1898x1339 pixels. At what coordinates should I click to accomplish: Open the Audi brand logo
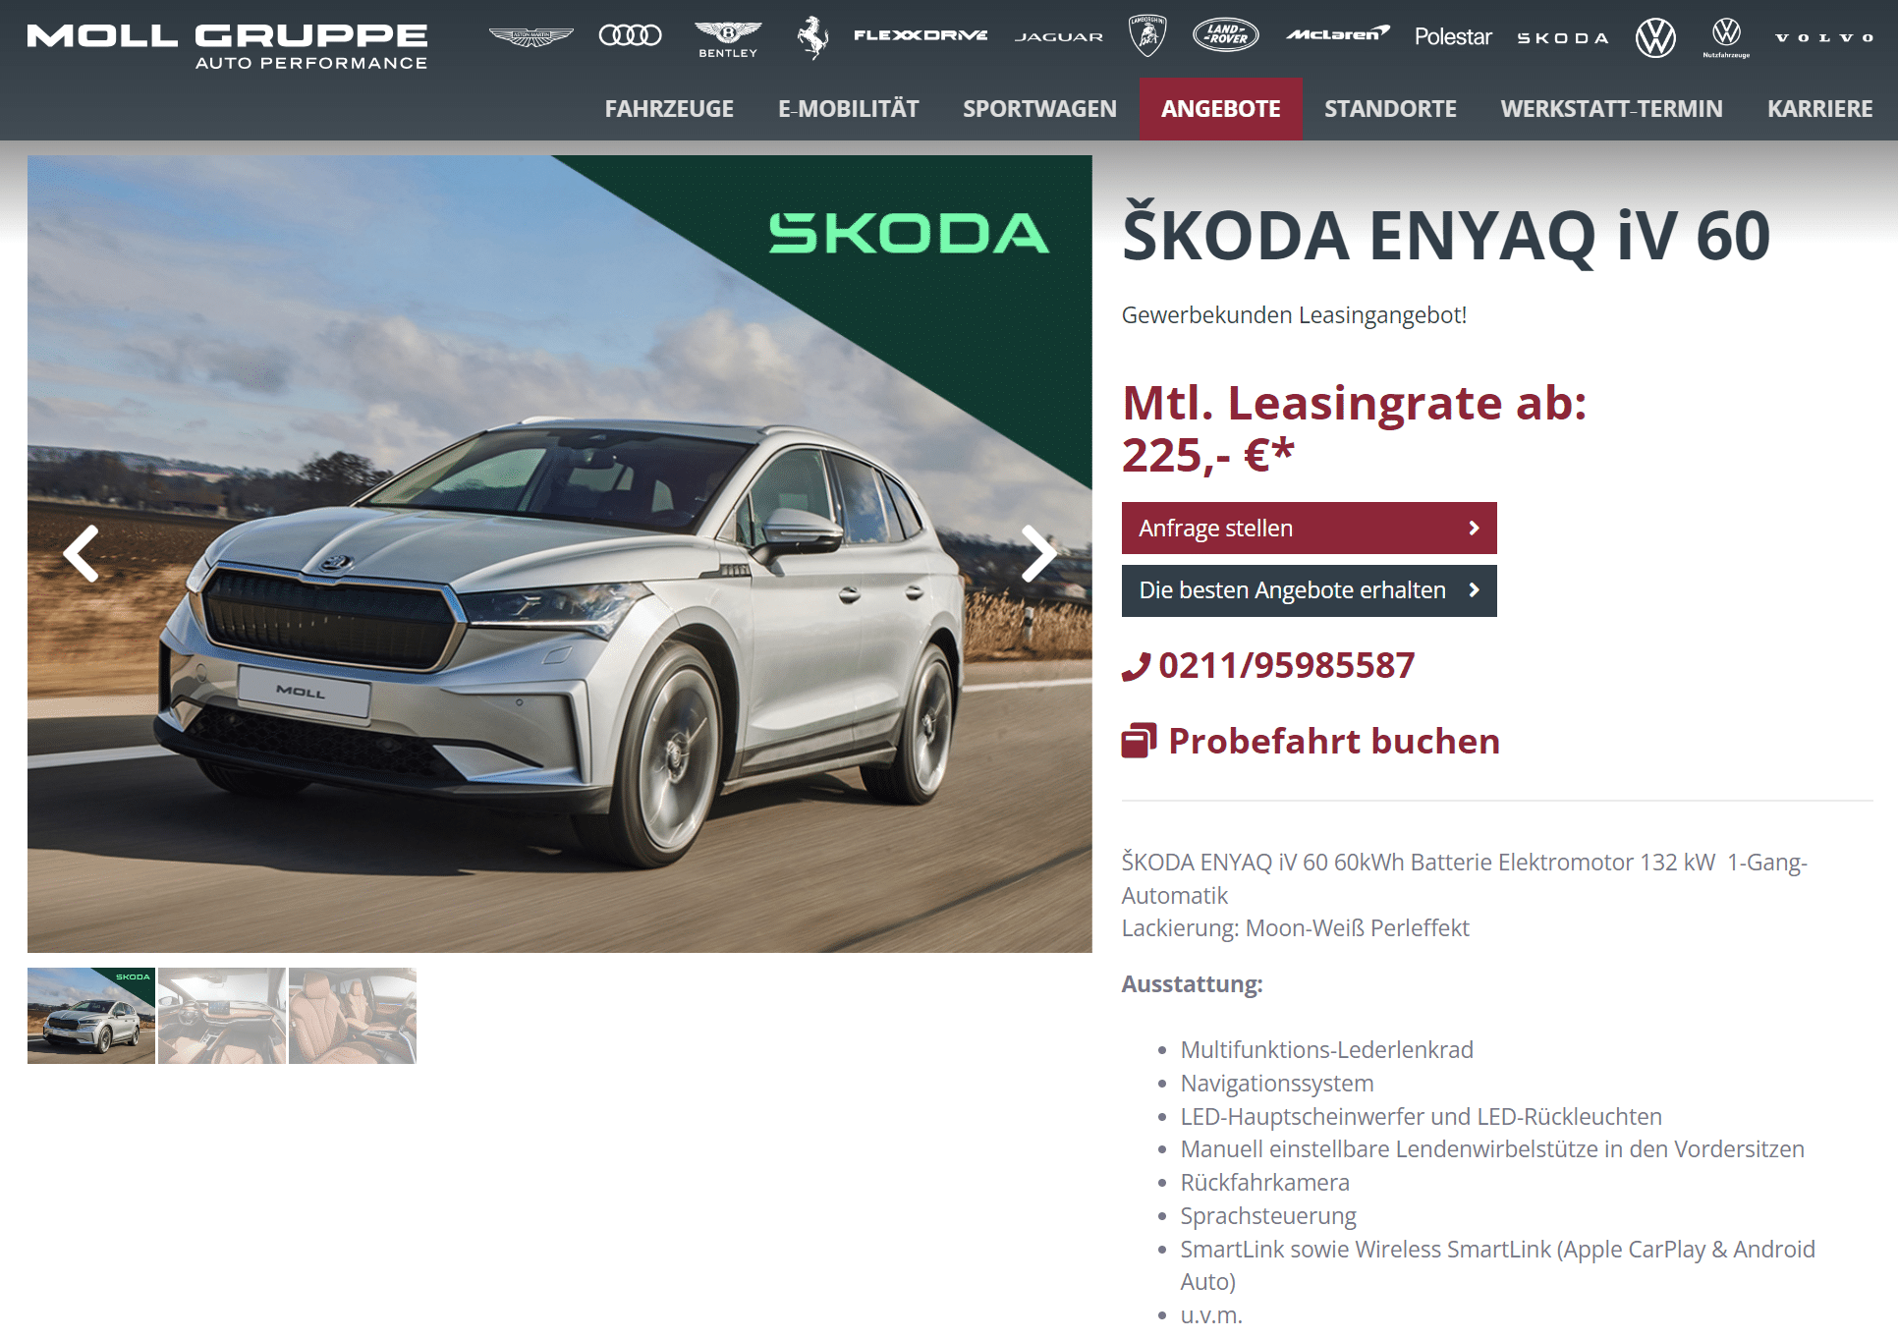pos(630,35)
